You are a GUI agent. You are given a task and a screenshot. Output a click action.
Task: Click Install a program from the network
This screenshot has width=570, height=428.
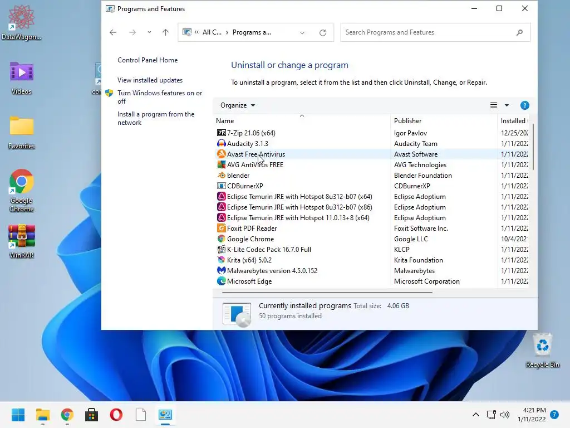click(x=156, y=118)
